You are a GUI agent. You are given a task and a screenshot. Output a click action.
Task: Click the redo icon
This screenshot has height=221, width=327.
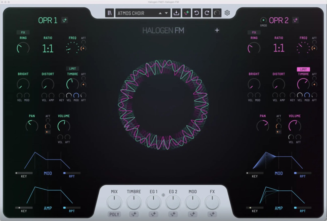[207, 13]
